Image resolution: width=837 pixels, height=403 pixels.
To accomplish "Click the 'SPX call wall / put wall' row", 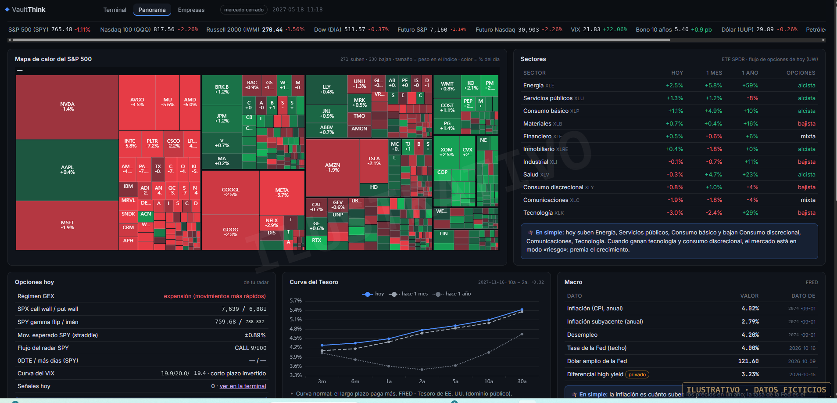I will (x=142, y=309).
